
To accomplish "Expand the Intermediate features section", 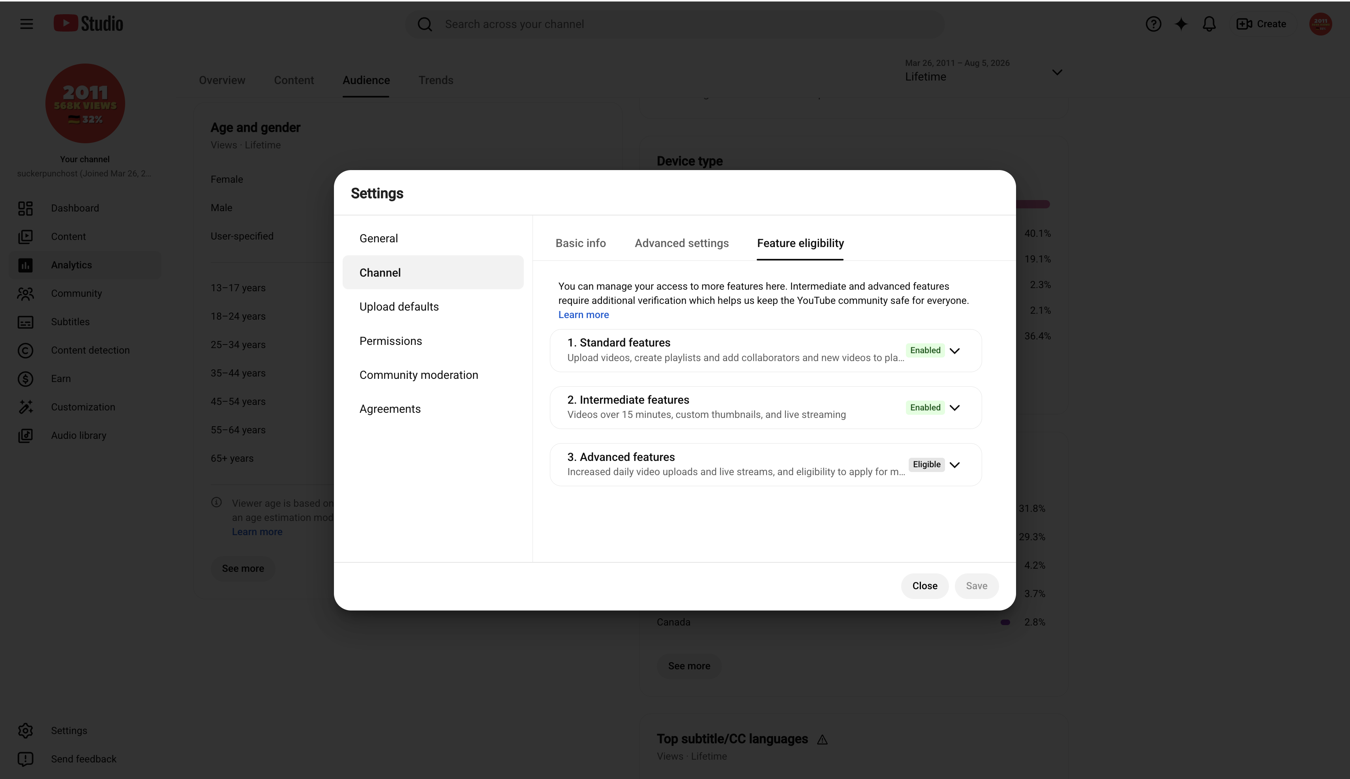I will [954, 408].
